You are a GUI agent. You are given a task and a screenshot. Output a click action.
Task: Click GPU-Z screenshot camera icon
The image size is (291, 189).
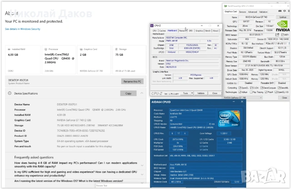tap(280, 11)
